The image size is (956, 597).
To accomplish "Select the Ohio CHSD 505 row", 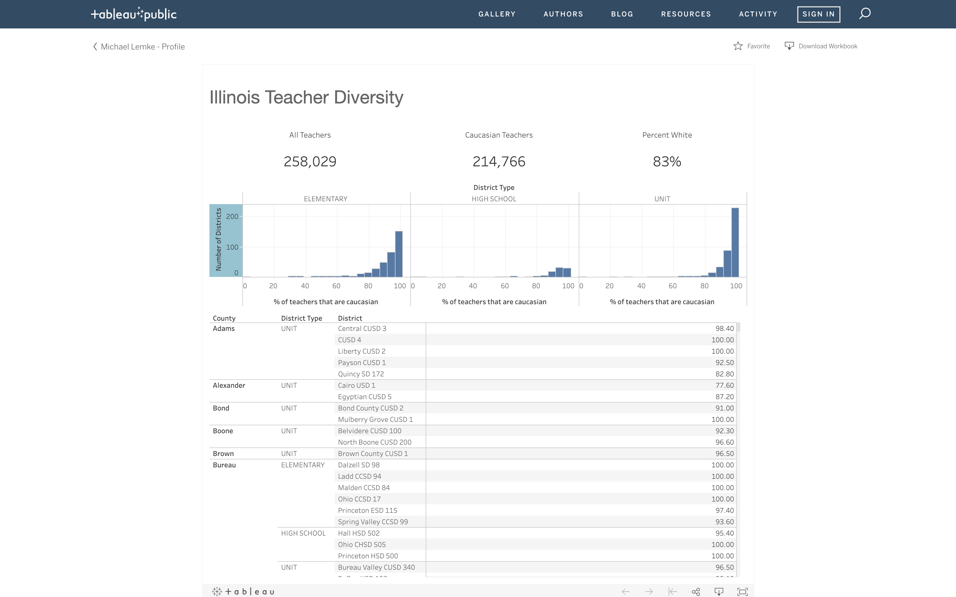I will click(361, 544).
